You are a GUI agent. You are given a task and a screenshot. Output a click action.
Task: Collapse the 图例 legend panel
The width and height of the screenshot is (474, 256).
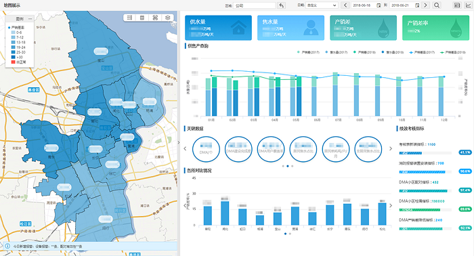point(30,19)
